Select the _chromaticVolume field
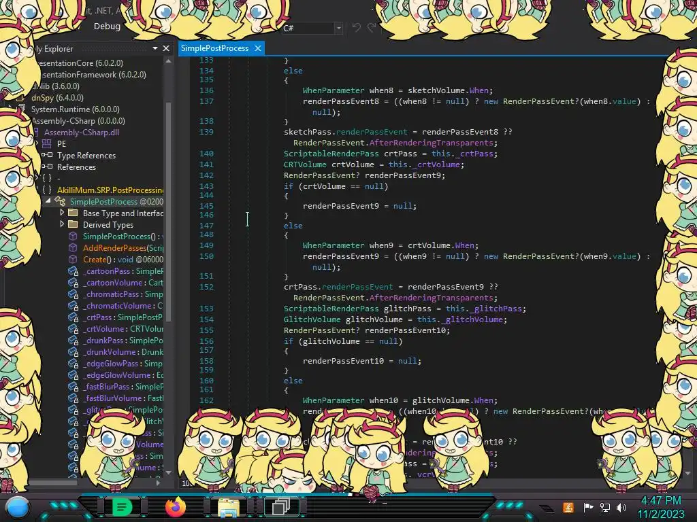This screenshot has height=522, width=697. pos(123,305)
